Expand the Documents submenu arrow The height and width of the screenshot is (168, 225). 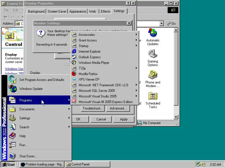pos(69,109)
